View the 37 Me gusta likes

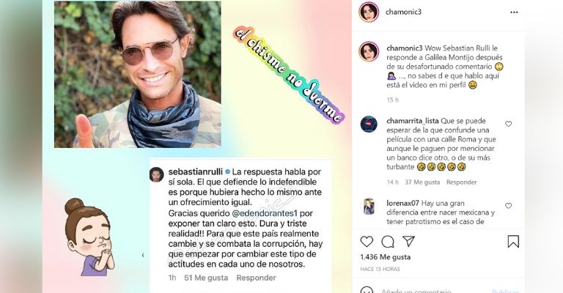point(422,182)
